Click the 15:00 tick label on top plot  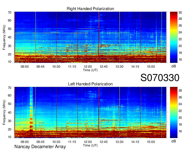coord(151,67)
